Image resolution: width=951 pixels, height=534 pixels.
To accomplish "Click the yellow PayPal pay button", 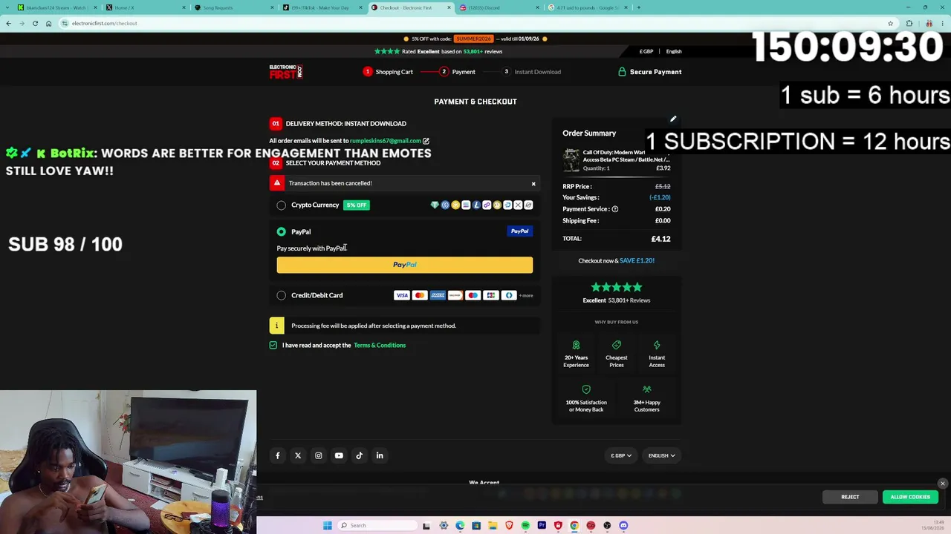I will (405, 265).
